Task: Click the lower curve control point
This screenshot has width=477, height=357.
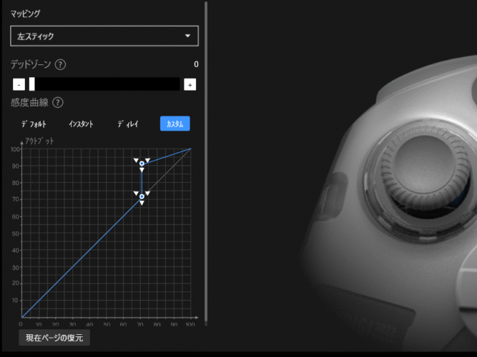Action: (x=142, y=196)
